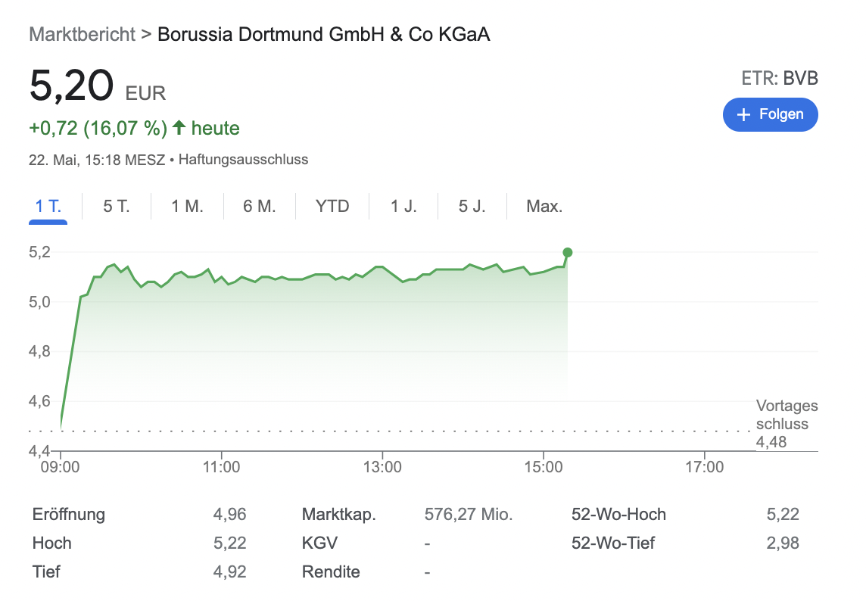Viewport: 866px width, 601px height.
Task: Open the Haftungsausschluss disclaimer link
Action: pos(243,160)
